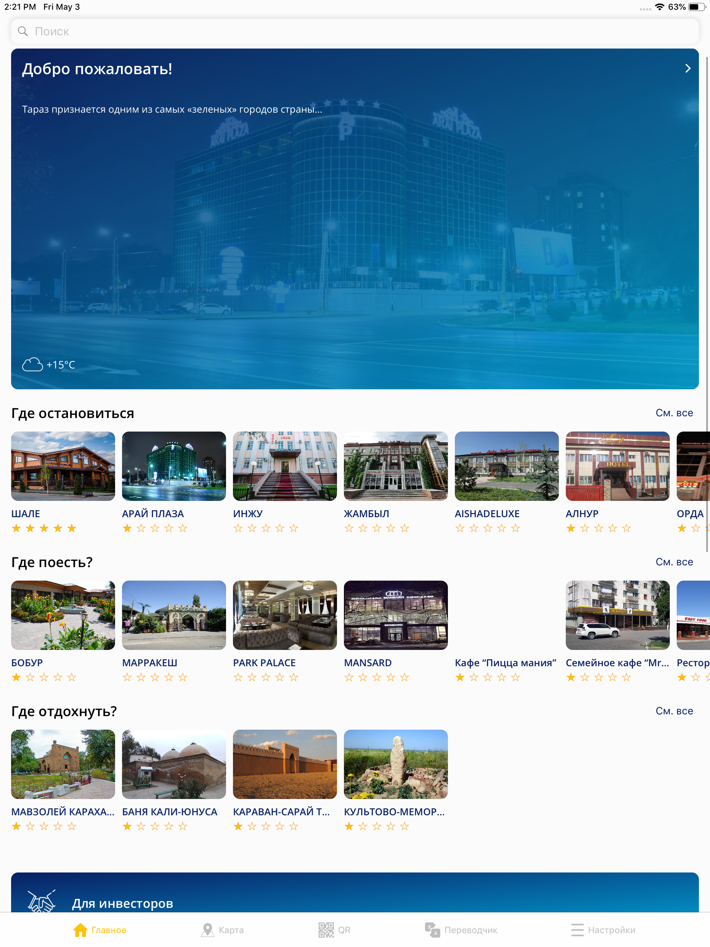Open the Поиск search field
This screenshot has width=710, height=947.
pyautogui.click(x=355, y=31)
